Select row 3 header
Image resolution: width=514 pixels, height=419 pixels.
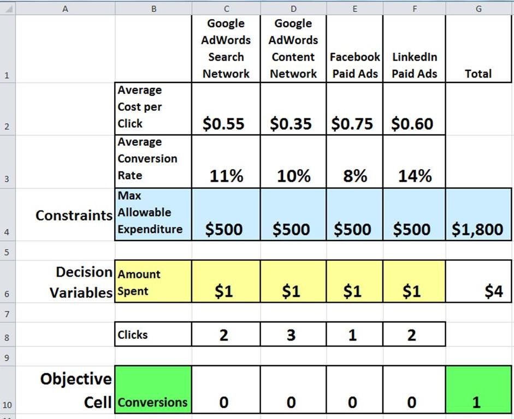8,161
